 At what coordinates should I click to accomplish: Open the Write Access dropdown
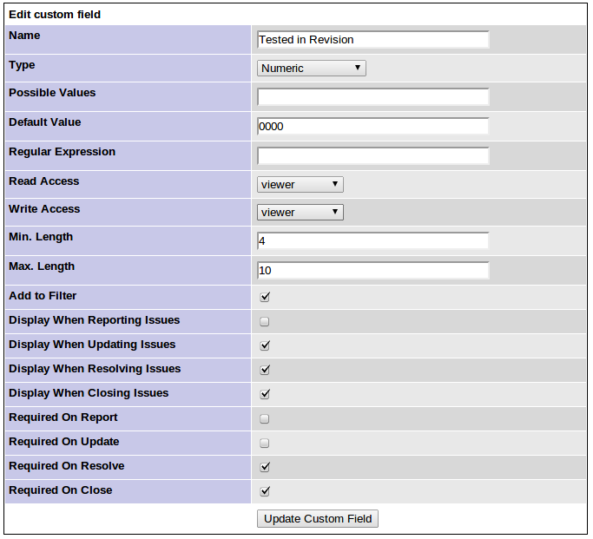tap(300, 213)
